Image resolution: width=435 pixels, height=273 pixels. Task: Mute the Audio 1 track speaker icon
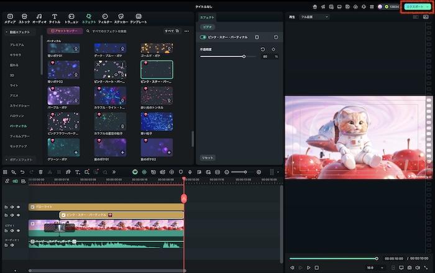tap(12, 244)
